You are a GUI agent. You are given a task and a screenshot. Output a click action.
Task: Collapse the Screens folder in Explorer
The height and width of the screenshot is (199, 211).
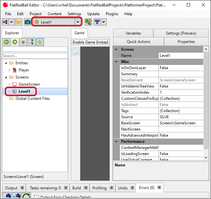5,77
